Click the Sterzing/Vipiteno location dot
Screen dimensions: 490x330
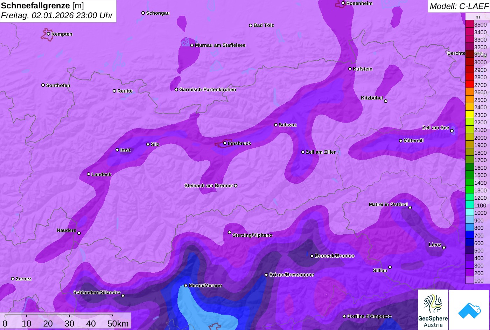[230, 232]
